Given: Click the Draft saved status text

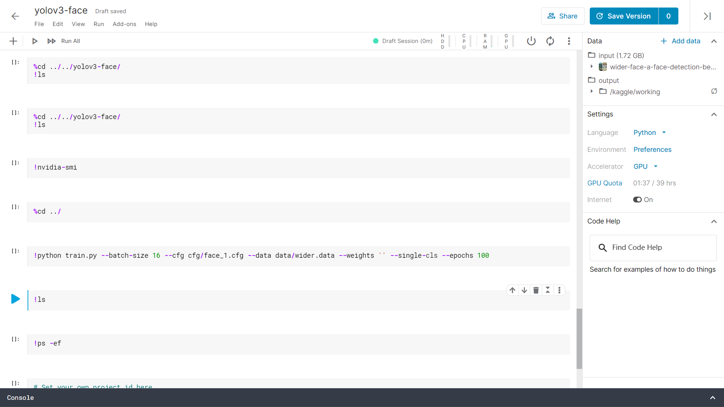Looking at the screenshot, I should coord(110,11).
